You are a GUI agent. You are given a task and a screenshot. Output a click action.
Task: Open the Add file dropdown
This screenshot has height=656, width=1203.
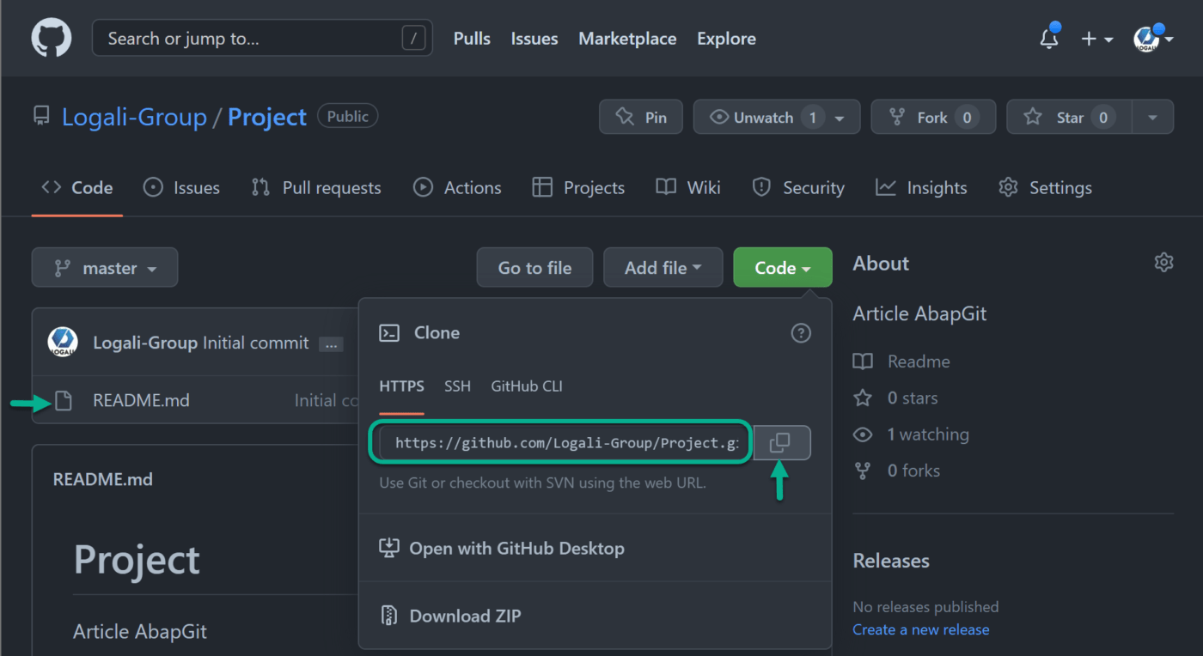[663, 268]
